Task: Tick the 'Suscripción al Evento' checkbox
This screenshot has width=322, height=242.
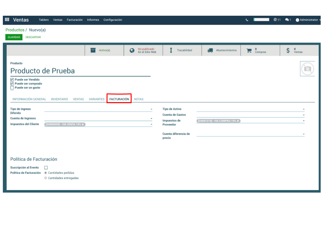Action: (46, 168)
